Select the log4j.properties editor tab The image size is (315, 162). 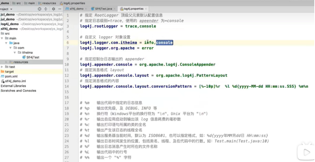coord(133,9)
